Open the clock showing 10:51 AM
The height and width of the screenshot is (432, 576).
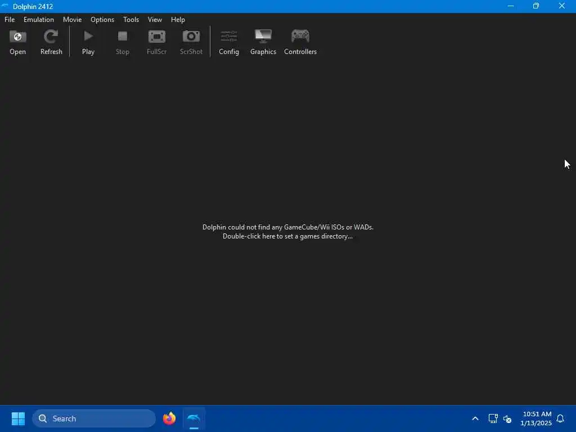pos(536,418)
